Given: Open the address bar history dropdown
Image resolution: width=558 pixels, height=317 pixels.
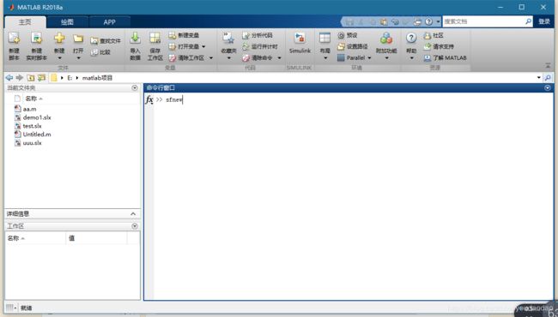Looking at the screenshot, I should [x=539, y=78].
